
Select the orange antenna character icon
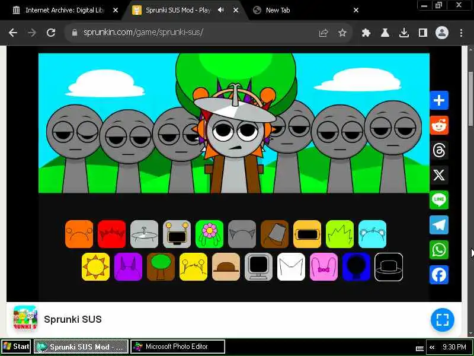pos(79,234)
